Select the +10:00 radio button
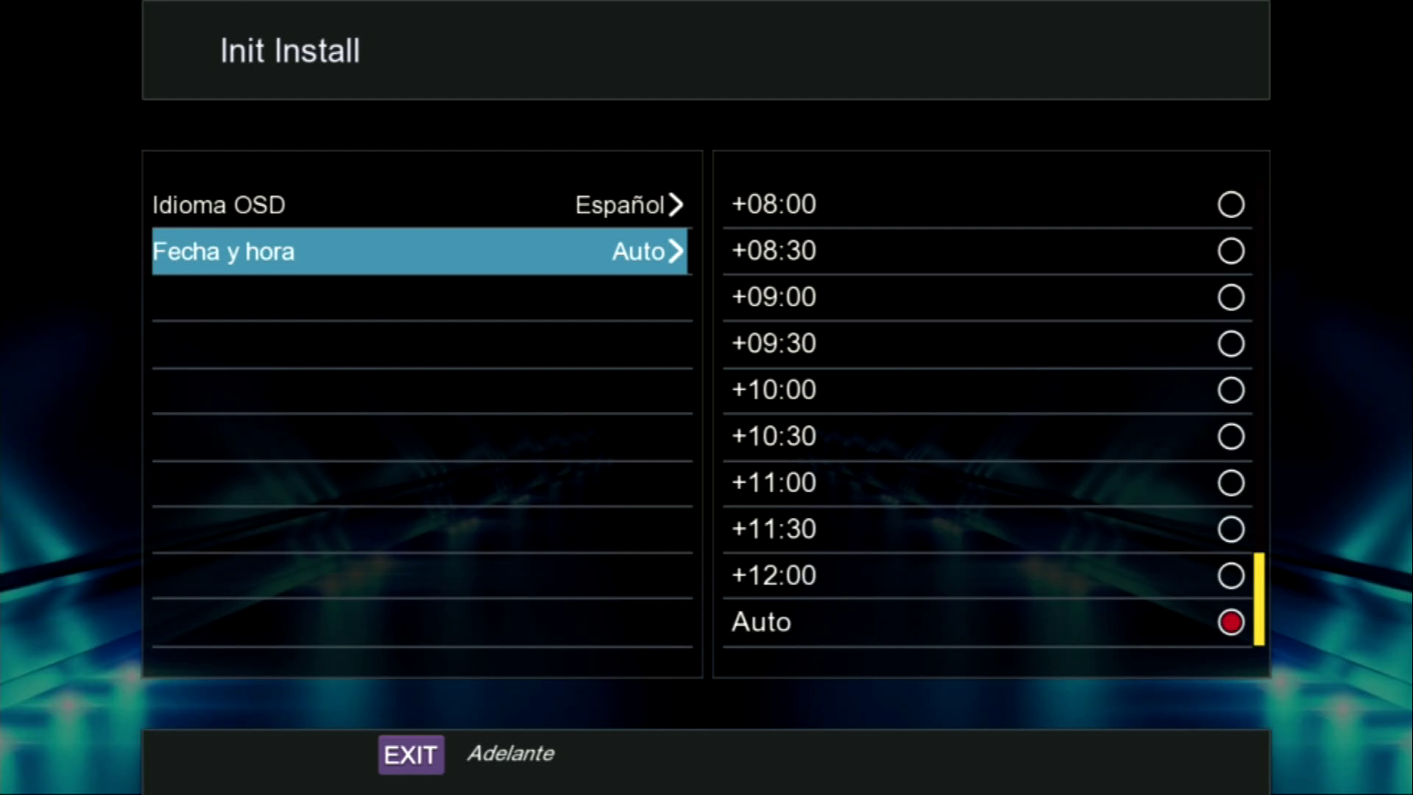1413x795 pixels. point(1230,390)
